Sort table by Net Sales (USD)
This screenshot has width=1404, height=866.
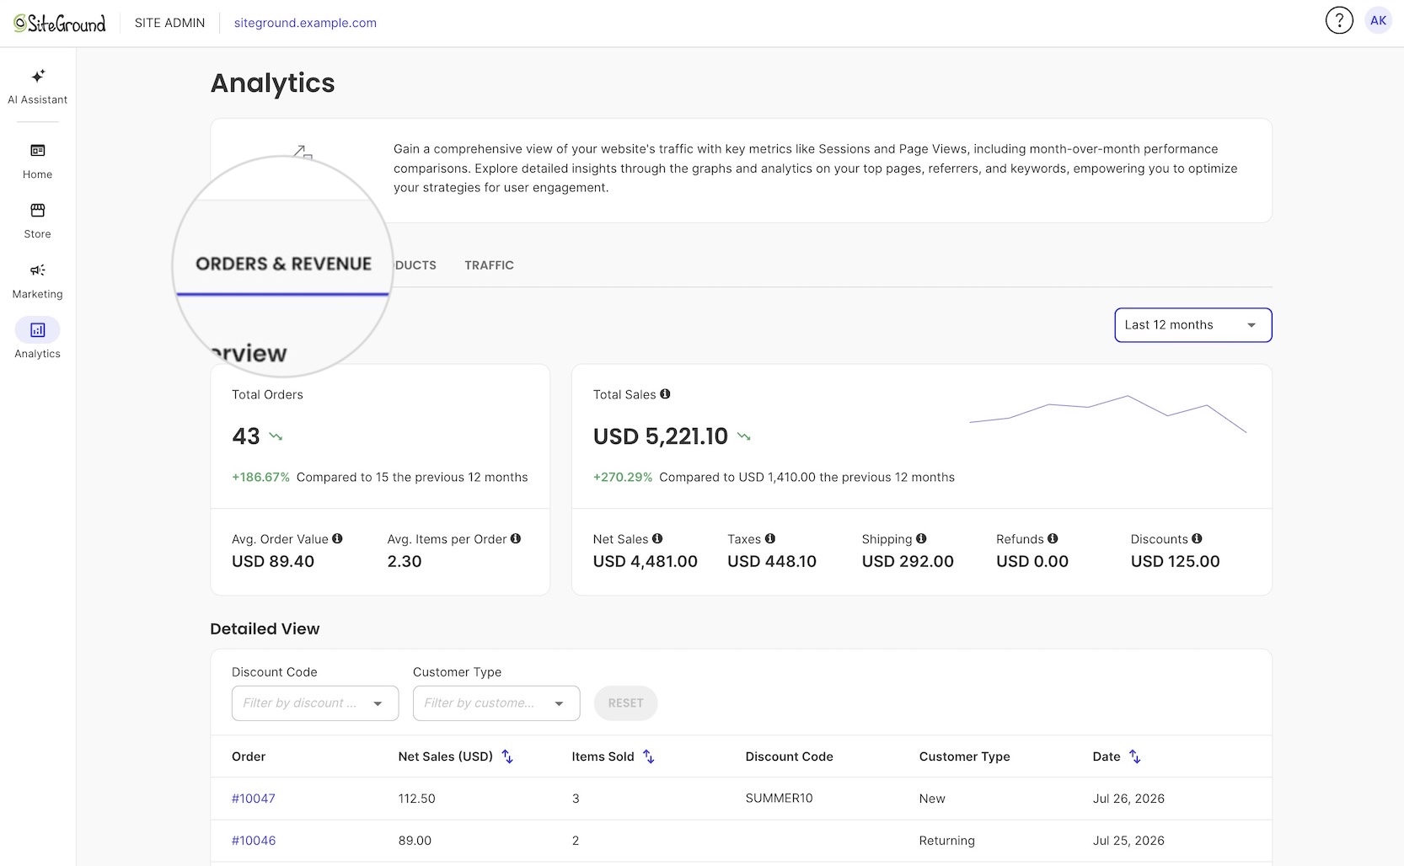(507, 756)
